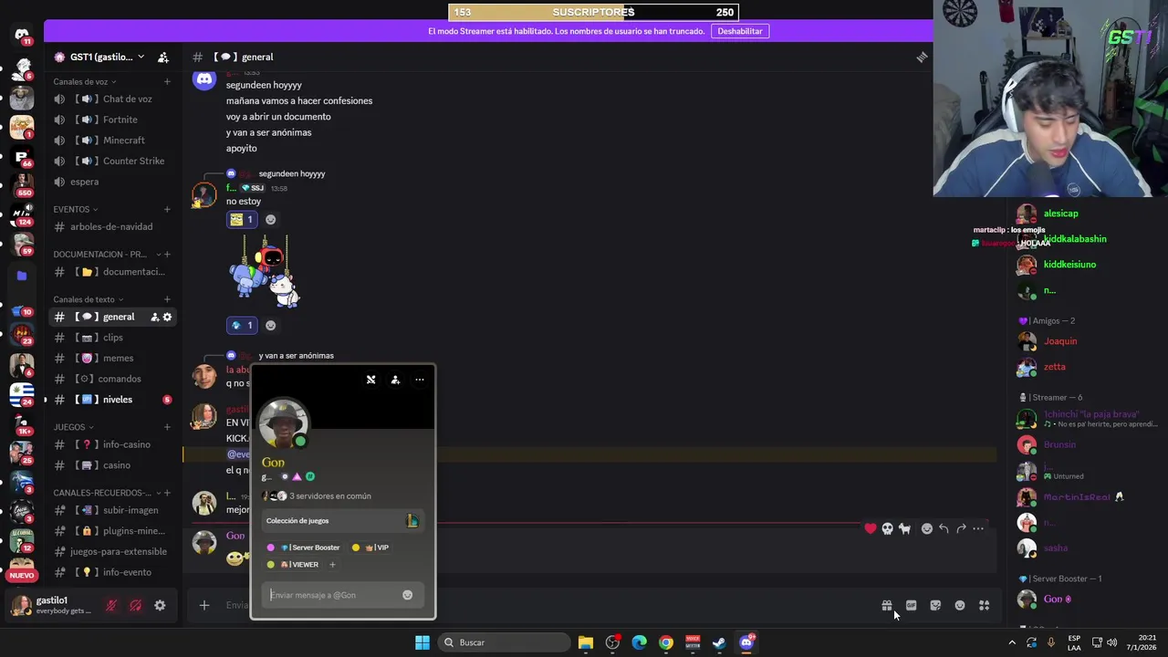Toggle microphone mute in user panel
Screen dimensions: 1168x657
coord(111,605)
